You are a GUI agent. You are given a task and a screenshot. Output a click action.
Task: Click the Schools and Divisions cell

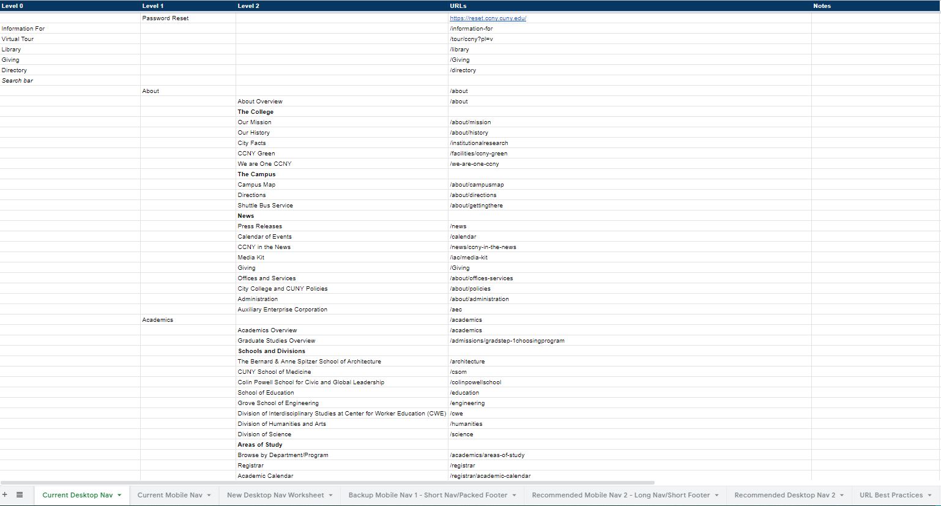coord(342,351)
